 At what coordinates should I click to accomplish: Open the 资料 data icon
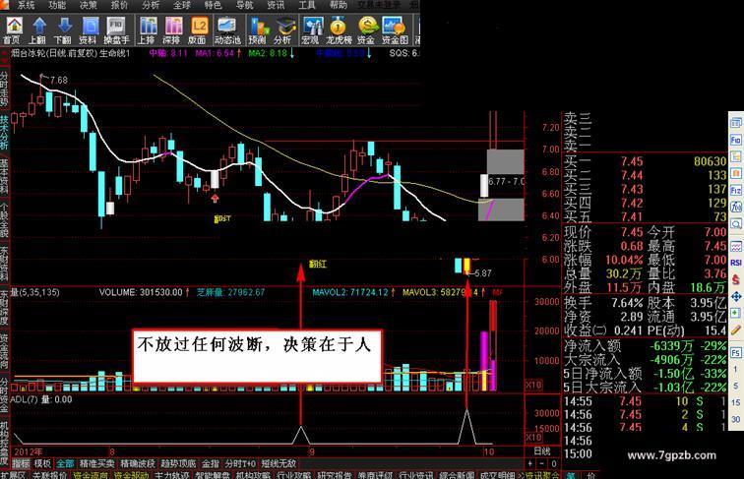(x=89, y=30)
